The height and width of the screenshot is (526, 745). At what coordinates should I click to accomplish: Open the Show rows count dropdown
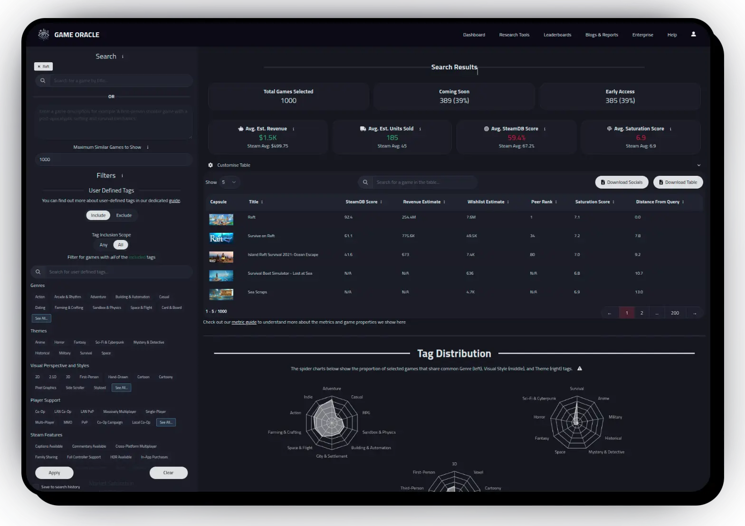pos(229,182)
